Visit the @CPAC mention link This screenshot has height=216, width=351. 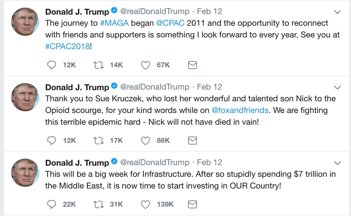pos(170,23)
